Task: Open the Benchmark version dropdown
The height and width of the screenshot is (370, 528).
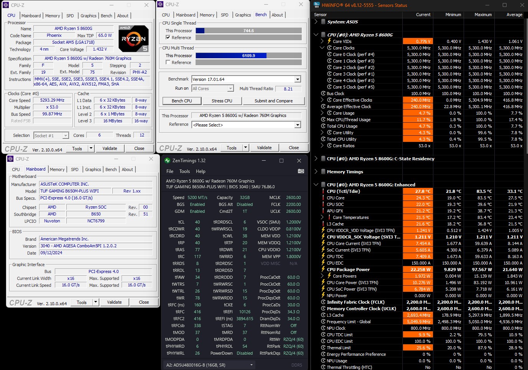Action: pyautogui.click(x=298, y=79)
